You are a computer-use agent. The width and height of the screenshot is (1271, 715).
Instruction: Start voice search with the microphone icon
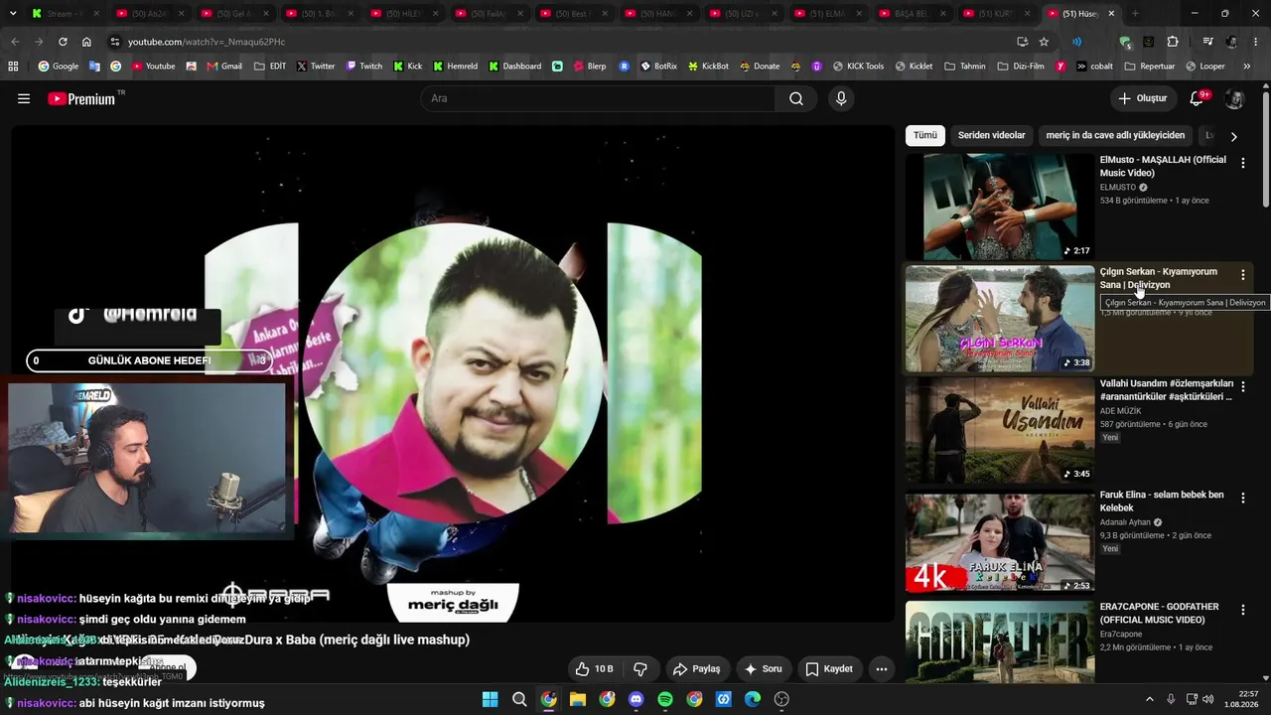tap(841, 98)
